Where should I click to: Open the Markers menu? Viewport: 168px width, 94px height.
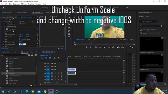24,4
